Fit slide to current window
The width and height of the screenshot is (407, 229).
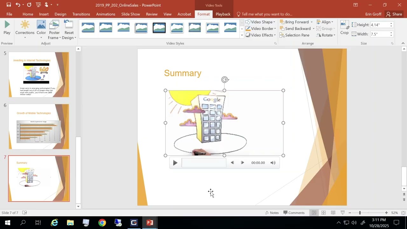click(403, 213)
